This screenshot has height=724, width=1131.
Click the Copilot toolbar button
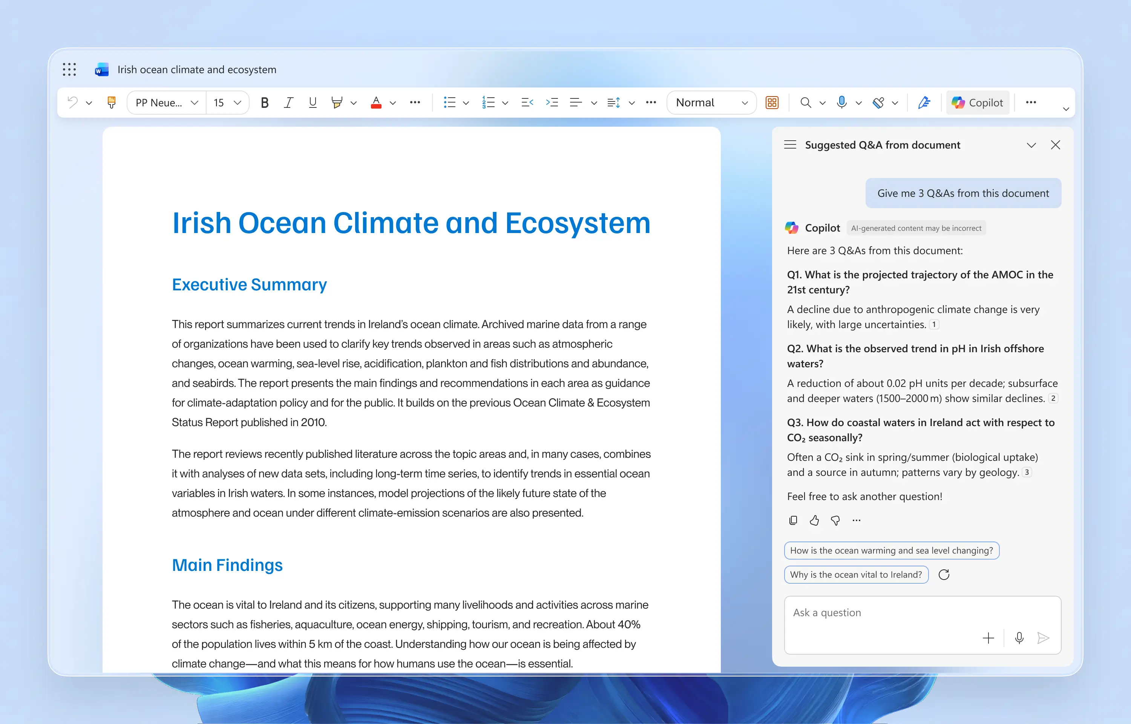977,103
